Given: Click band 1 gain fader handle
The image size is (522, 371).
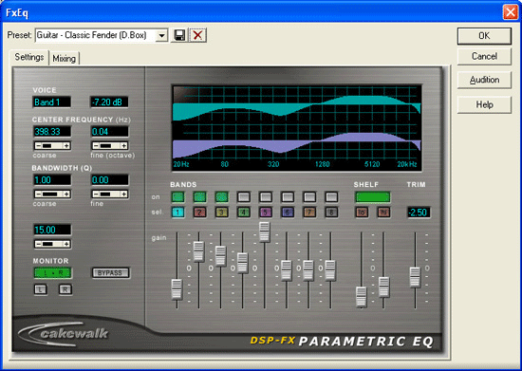Looking at the screenshot, I should 177,289.
